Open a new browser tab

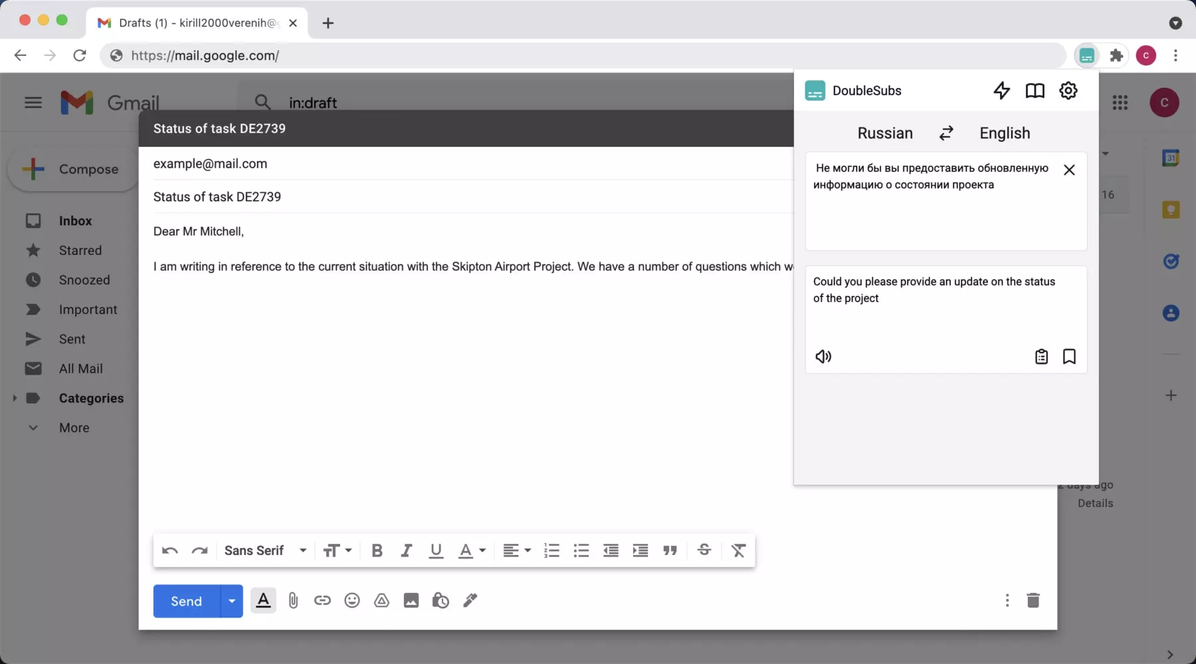tap(328, 23)
